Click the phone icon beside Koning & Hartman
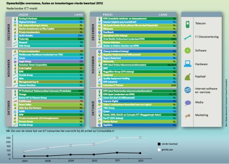 (15, 19)
